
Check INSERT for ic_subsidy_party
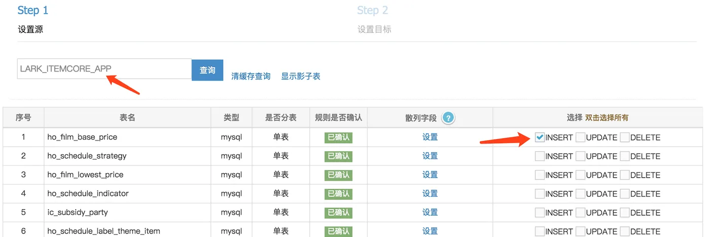[540, 213]
